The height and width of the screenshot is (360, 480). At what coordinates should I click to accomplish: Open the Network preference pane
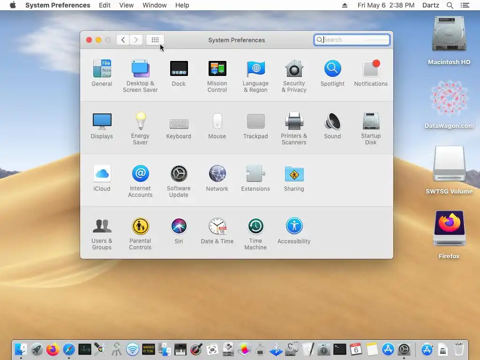coord(217,178)
